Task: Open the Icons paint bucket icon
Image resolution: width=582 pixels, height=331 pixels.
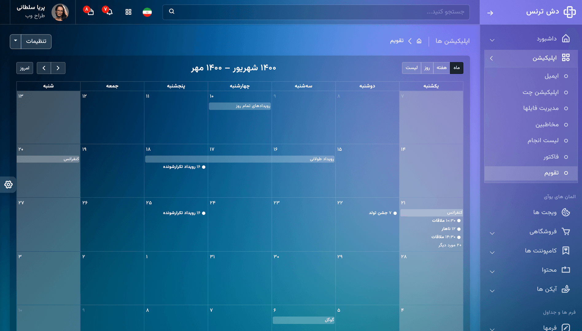Action: [x=566, y=289]
